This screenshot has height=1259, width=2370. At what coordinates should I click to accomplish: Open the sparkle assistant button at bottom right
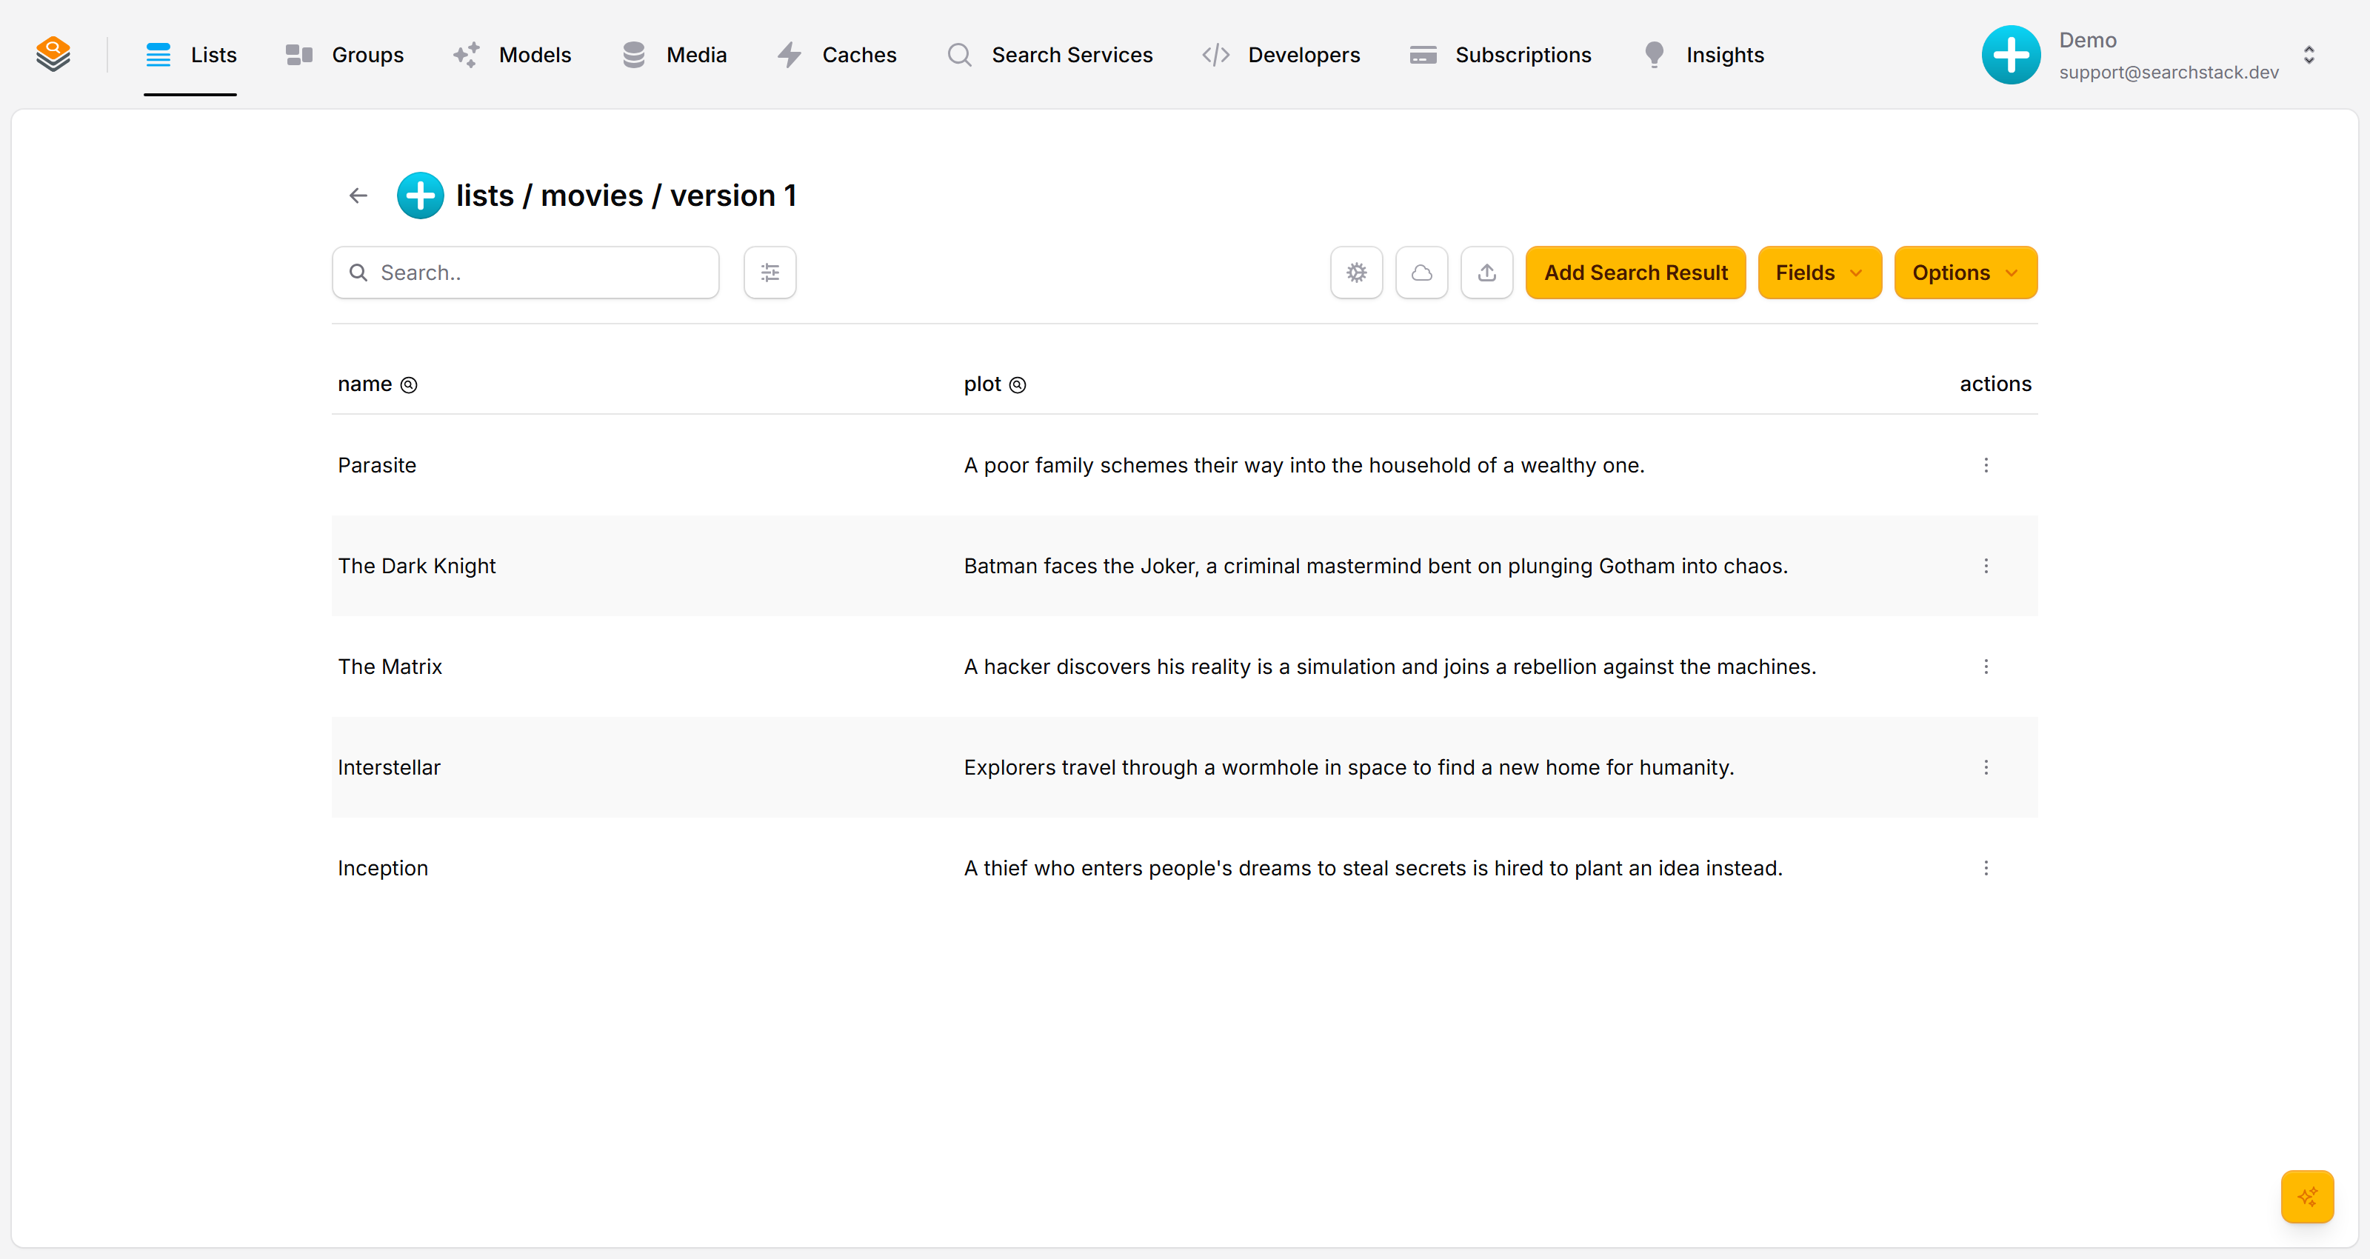(2308, 1196)
